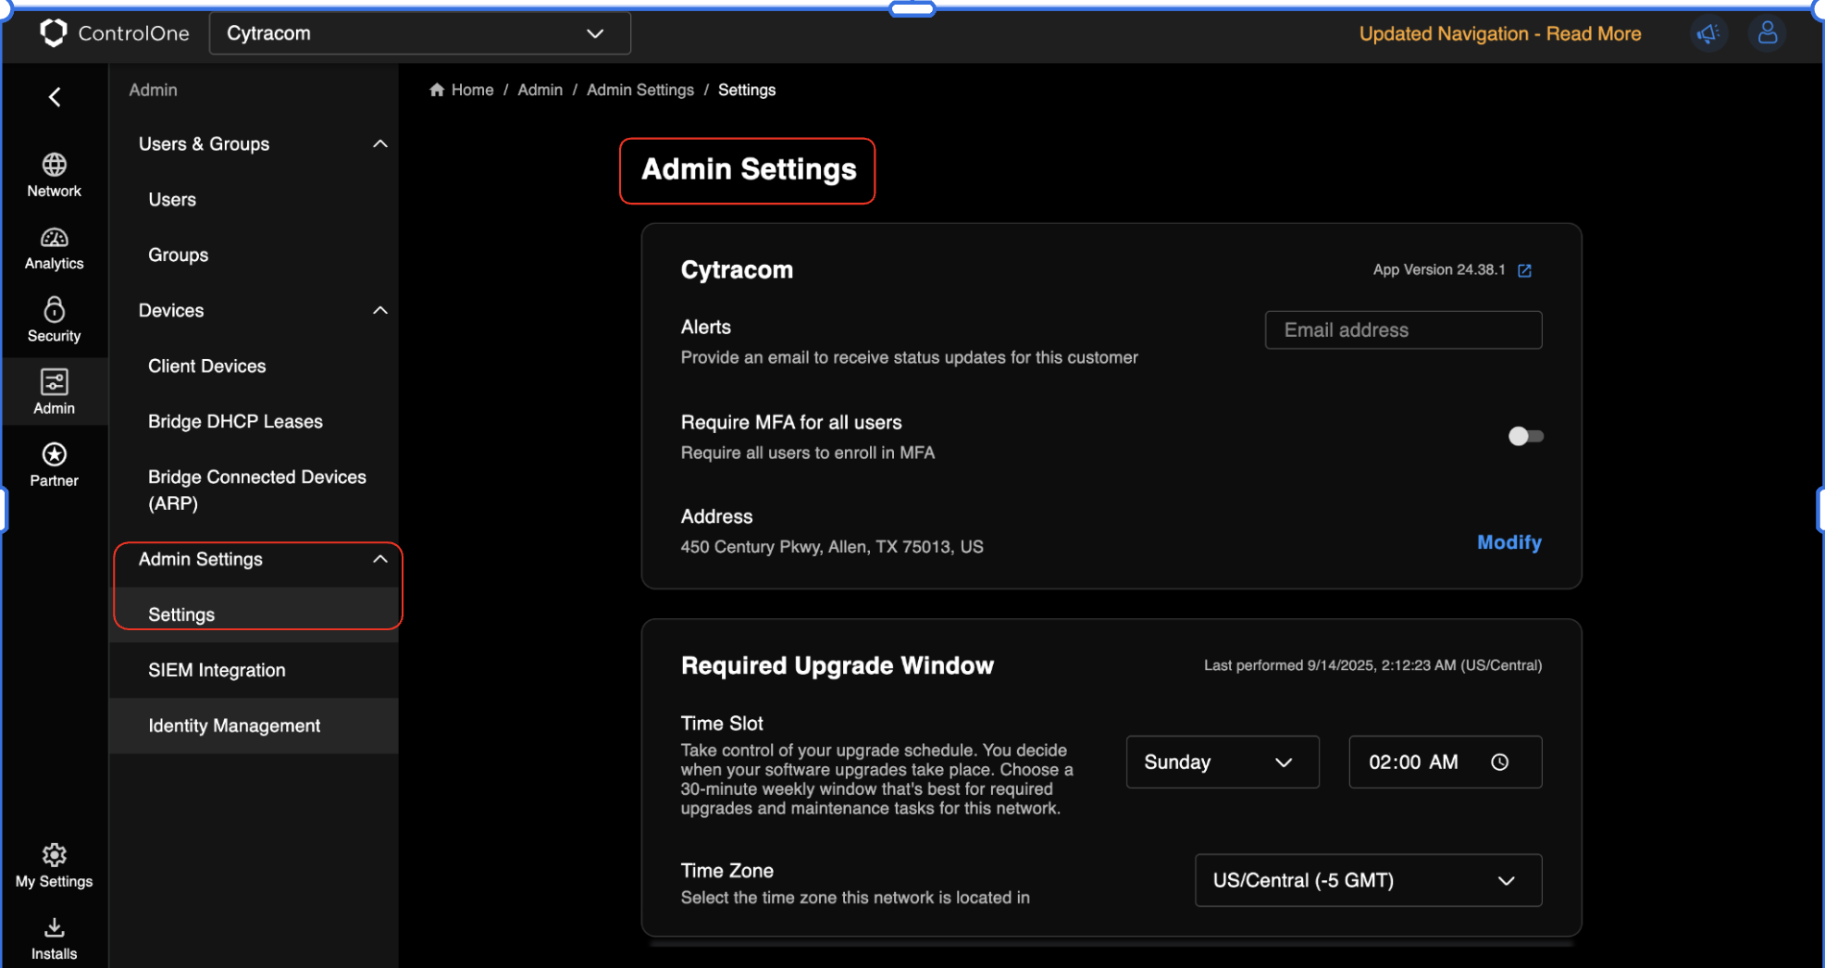
Task: Enable Require MFA for all users
Action: pyautogui.click(x=1525, y=436)
